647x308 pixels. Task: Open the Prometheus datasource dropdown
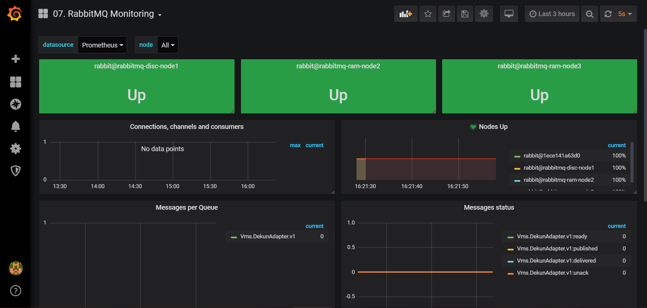(x=102, y=45)
